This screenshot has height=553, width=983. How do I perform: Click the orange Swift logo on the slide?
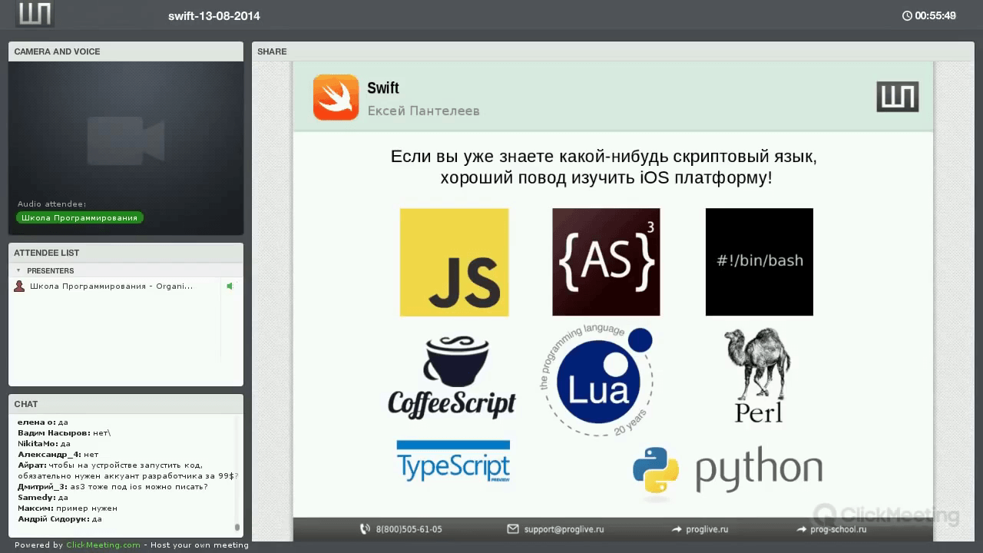336,98
